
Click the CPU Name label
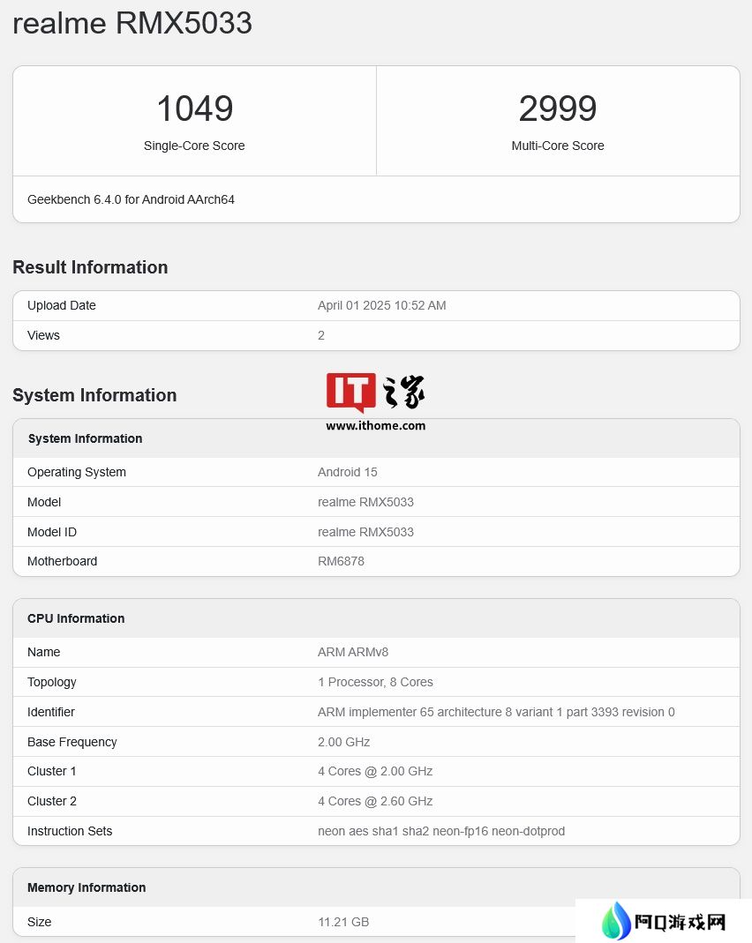43,652
